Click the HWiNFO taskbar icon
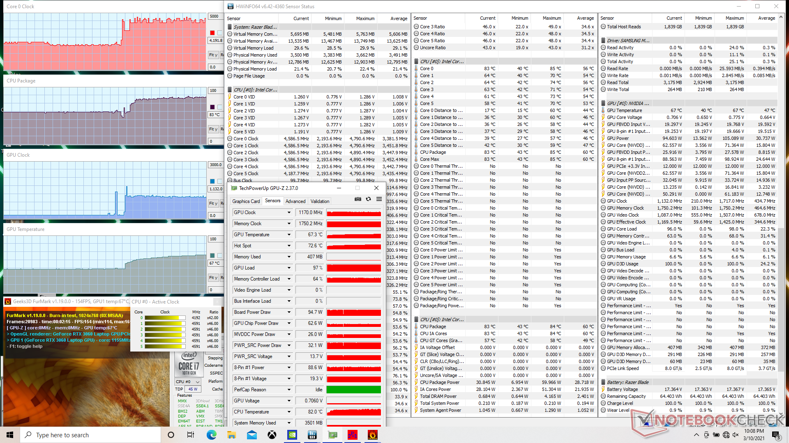The width and height of the screenshot is (789, 443). click(312, 435)
